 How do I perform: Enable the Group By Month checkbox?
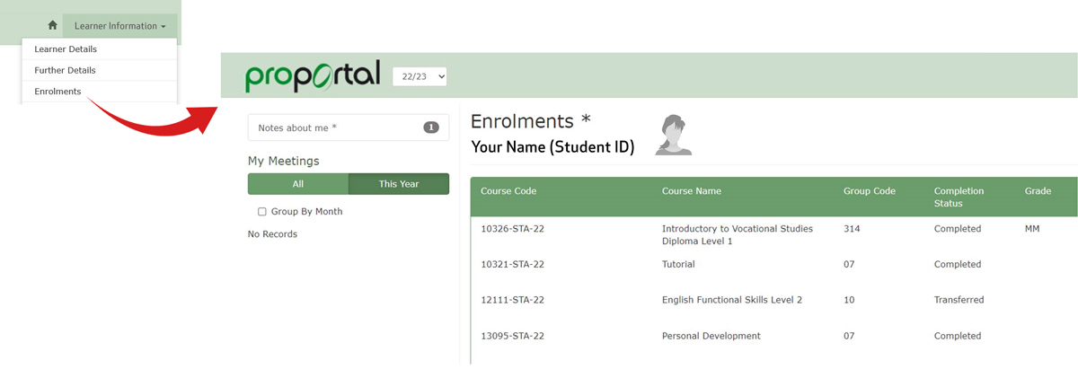[262, 212]
